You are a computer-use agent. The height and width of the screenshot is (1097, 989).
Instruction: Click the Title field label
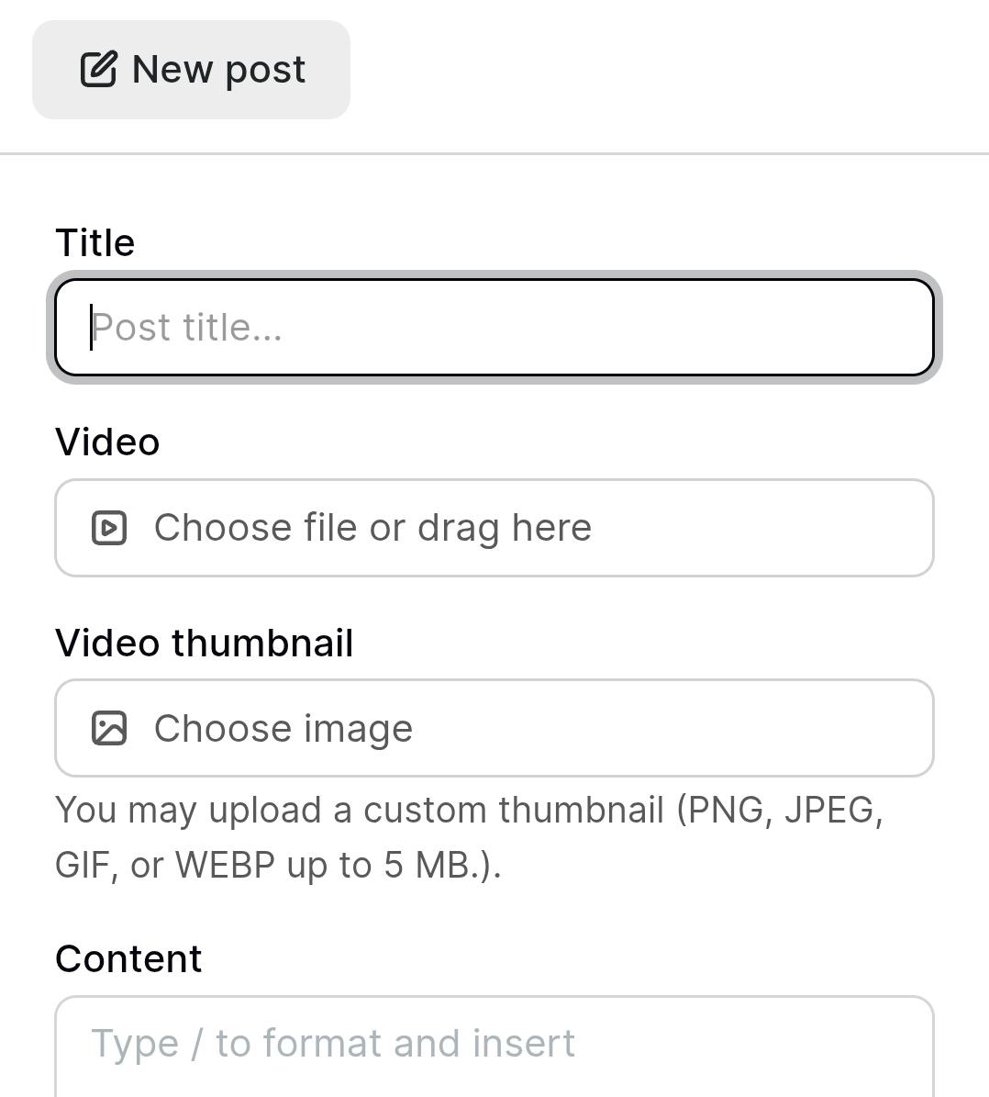coord(95,243)
